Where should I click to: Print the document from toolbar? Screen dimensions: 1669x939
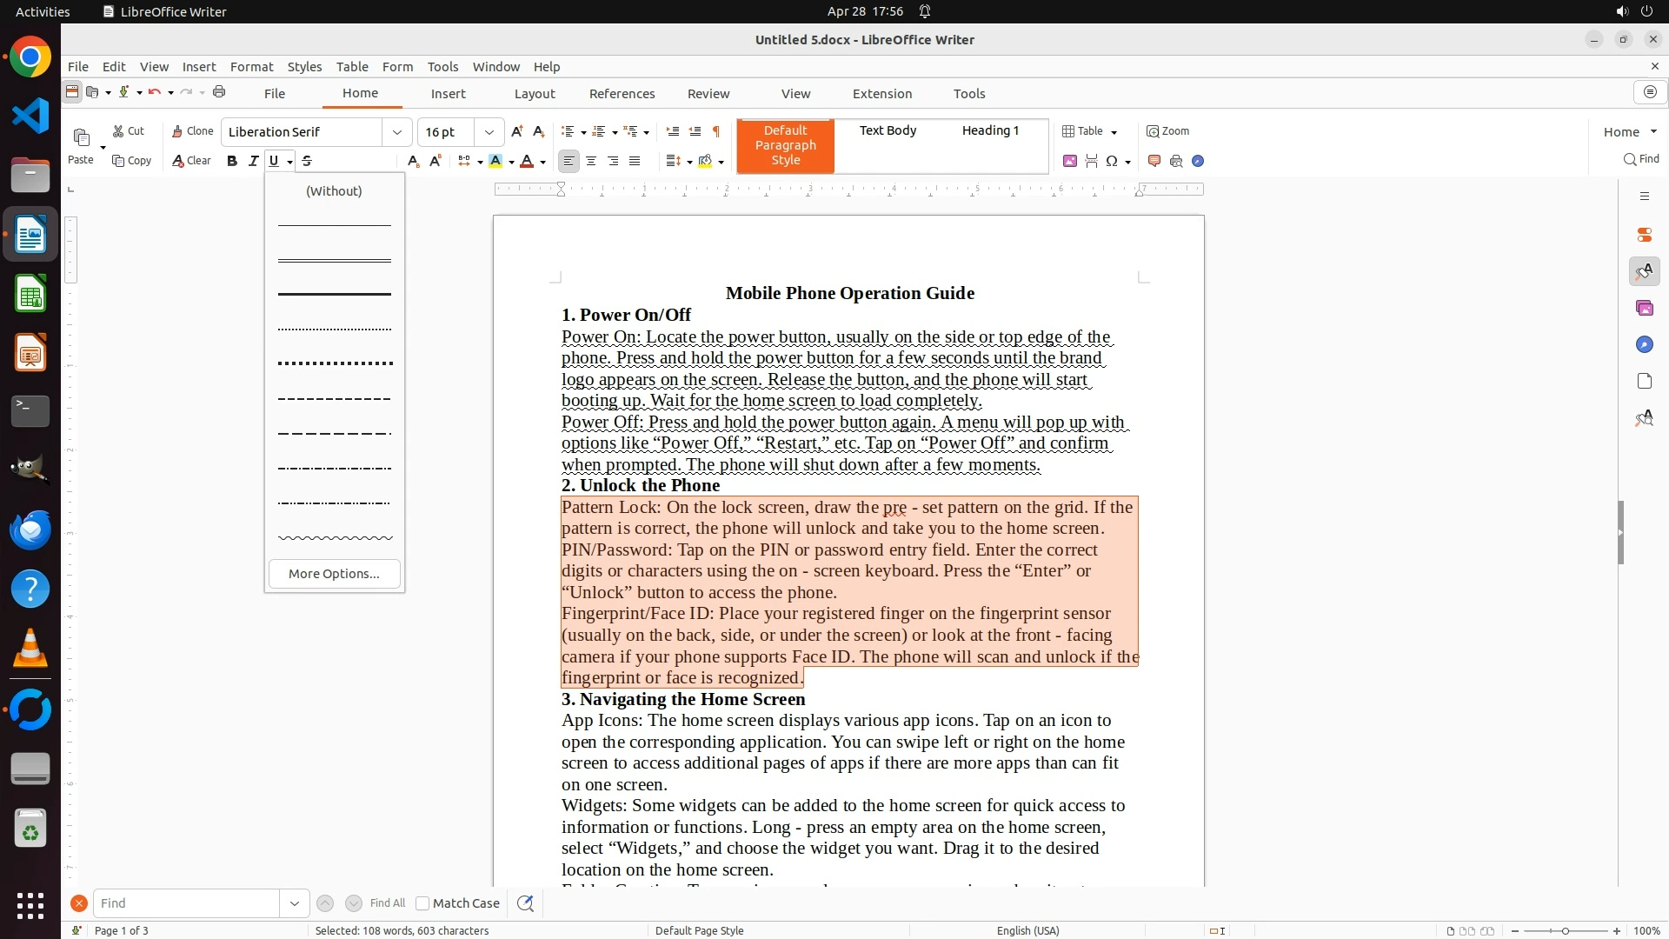pos(219,92)
